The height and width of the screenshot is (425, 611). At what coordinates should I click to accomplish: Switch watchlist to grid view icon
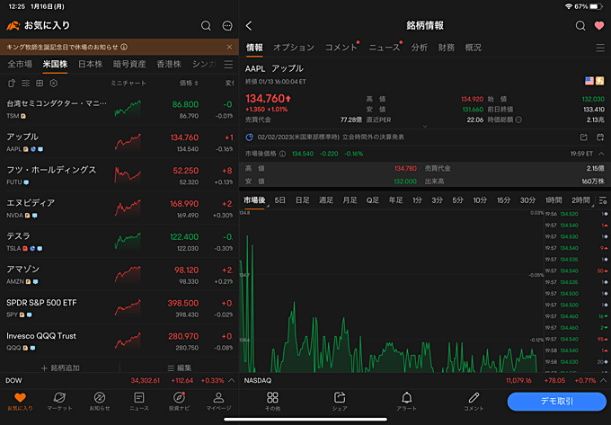click(x=40, y=83)
